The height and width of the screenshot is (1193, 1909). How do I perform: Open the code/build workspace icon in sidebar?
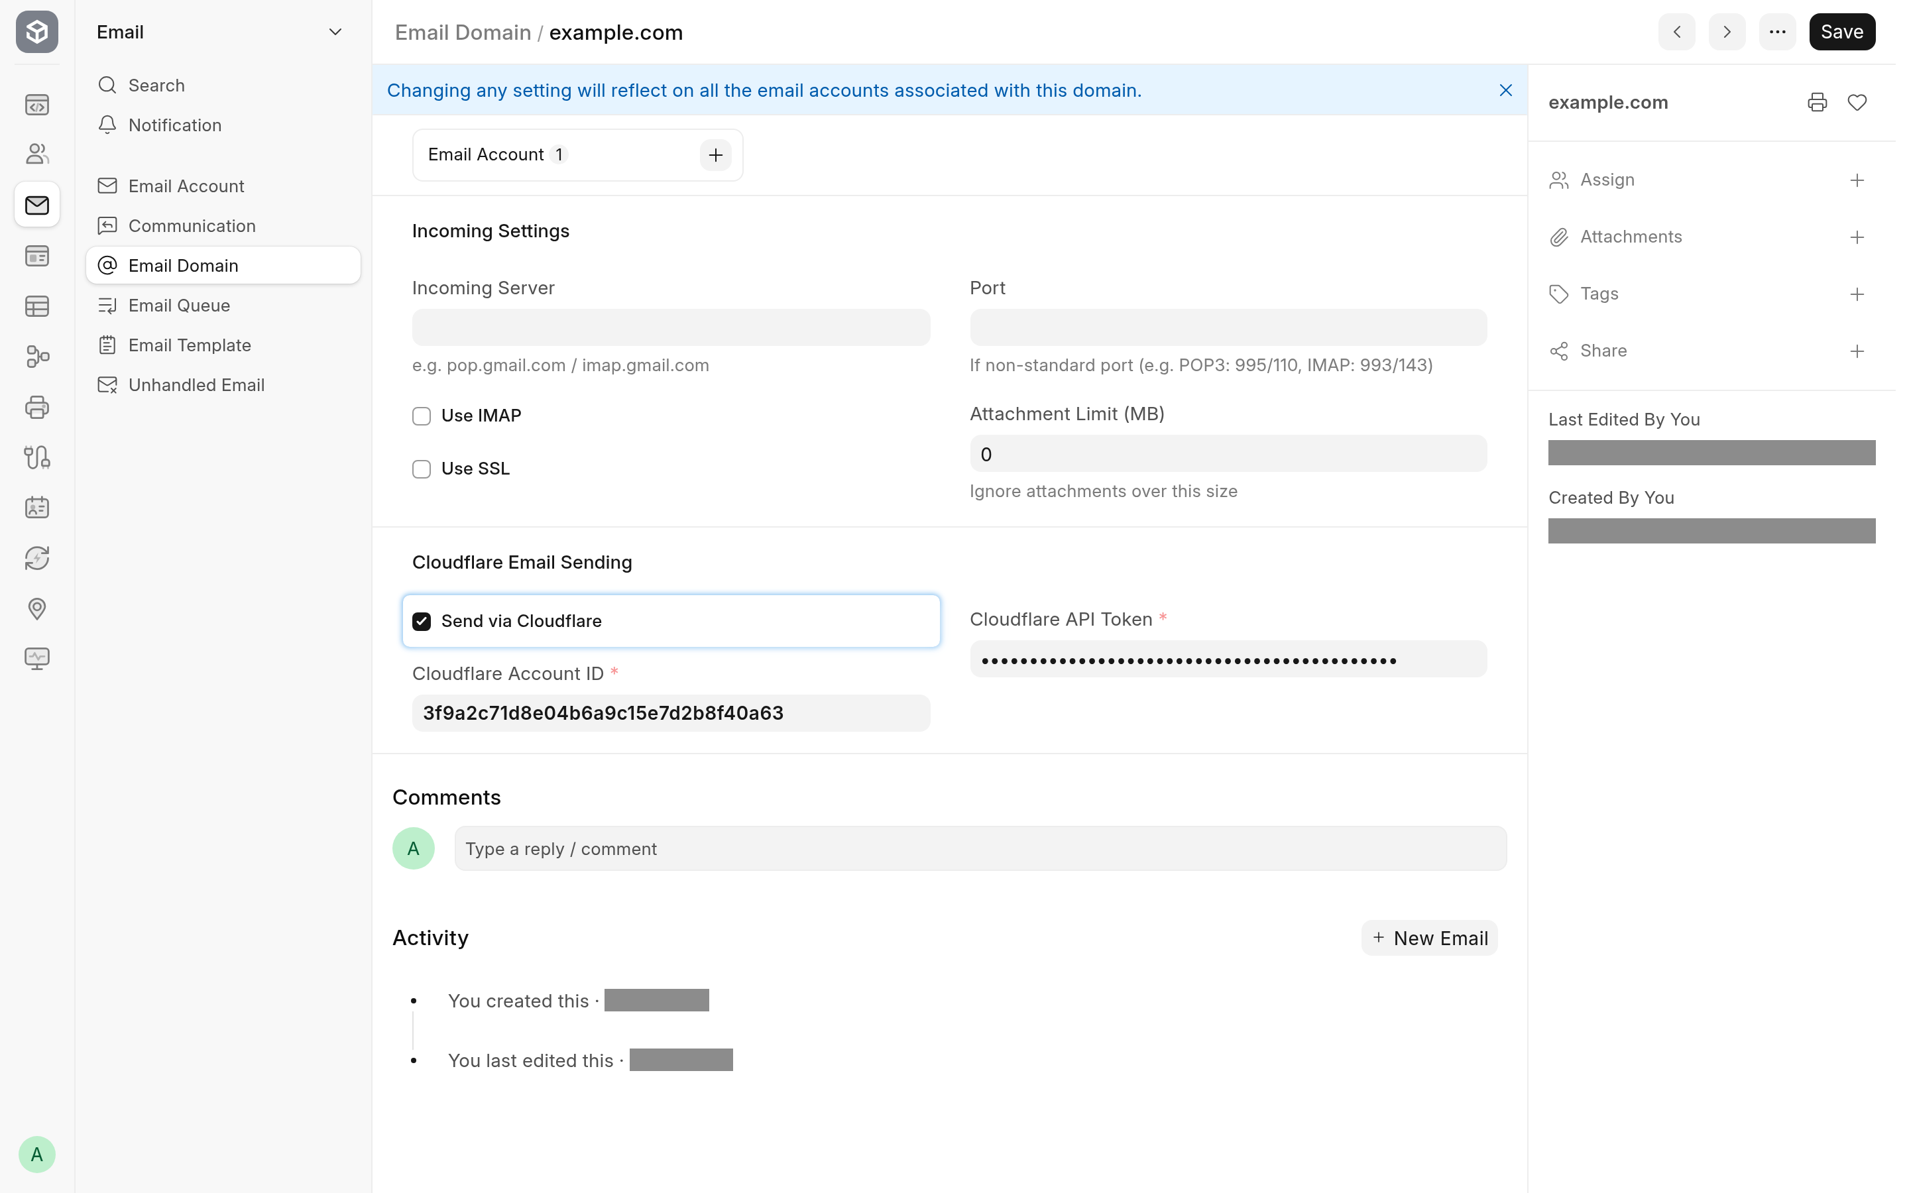tap(37, 104)
